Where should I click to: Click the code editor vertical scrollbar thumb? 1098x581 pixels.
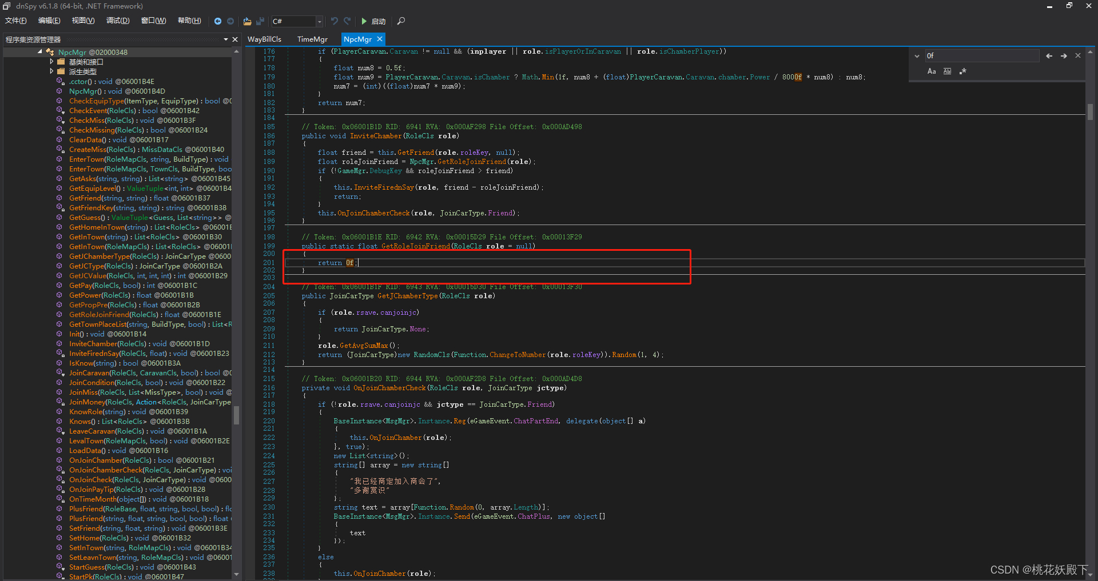click(1090, 111)
